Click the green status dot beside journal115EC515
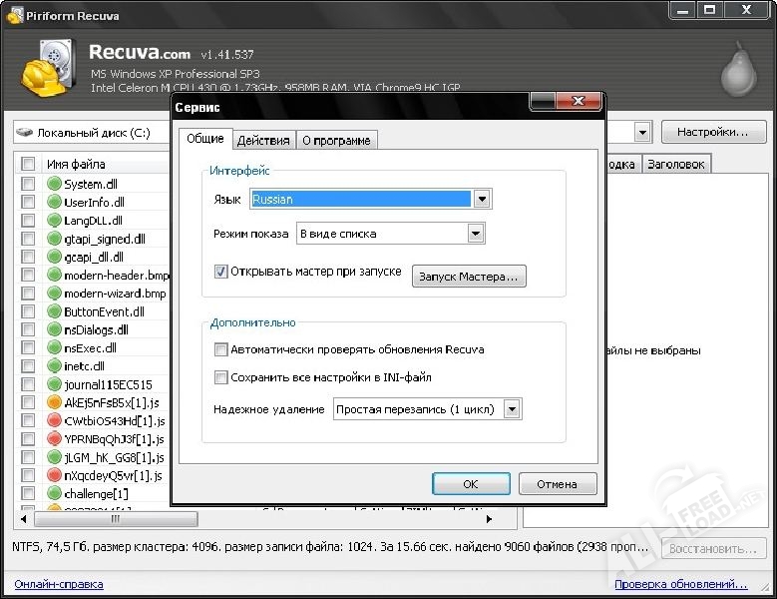777x599 pixels. click(54, 384)
